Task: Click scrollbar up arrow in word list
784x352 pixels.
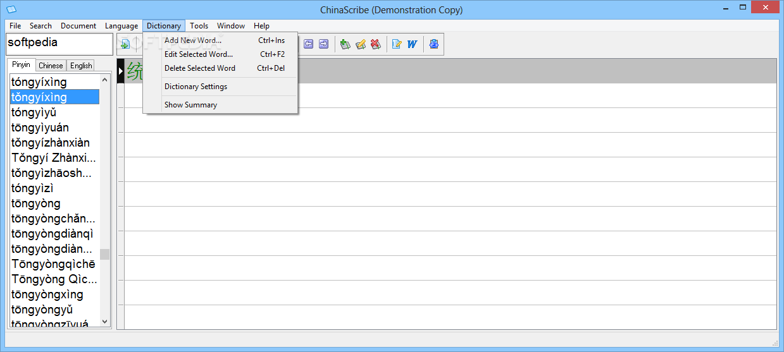Action: [x=105, y=80]
